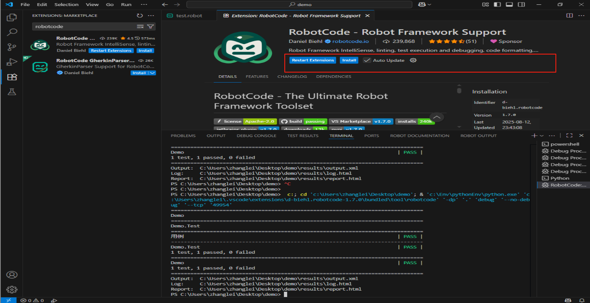This screenshot has height=303, width=590.
Task: Open the Testing flask view
Action: [12, 92]
